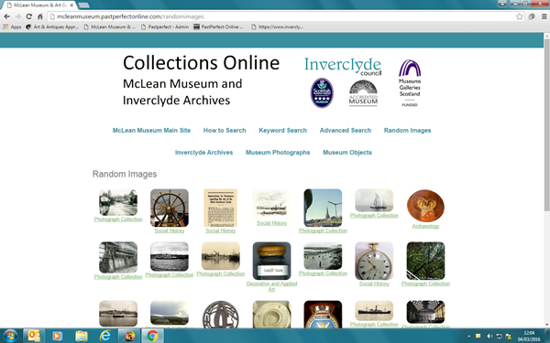Open the labelled jar display thumbnail

coord(272,261)
